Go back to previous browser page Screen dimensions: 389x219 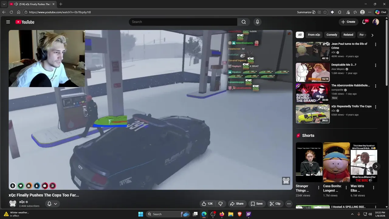coord(4,12)
